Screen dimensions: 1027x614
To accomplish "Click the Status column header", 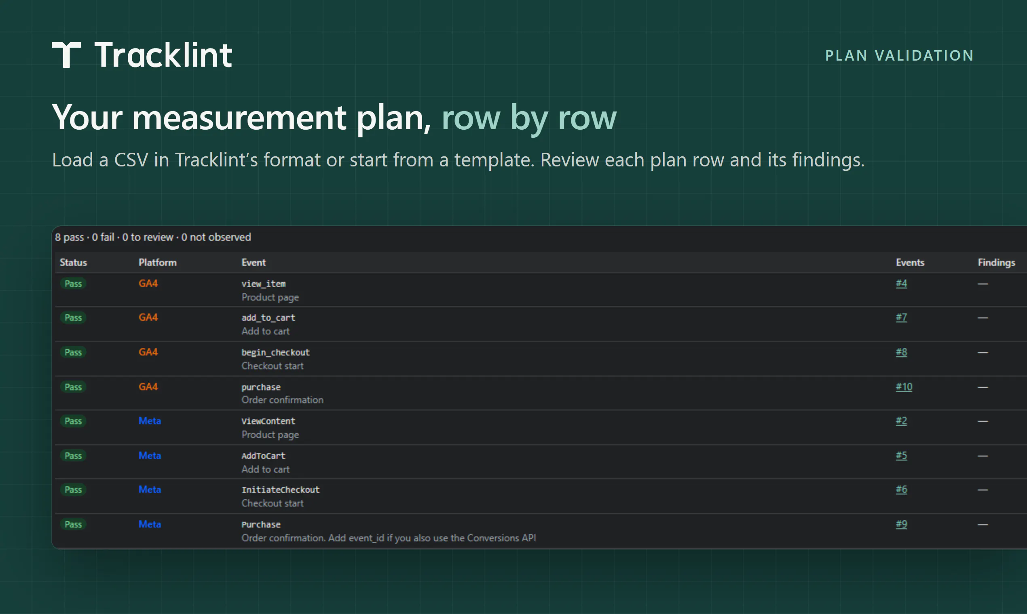I will click(73, 262).
